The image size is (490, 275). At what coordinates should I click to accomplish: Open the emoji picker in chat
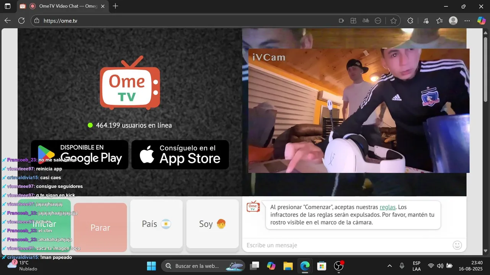[457, 245]
